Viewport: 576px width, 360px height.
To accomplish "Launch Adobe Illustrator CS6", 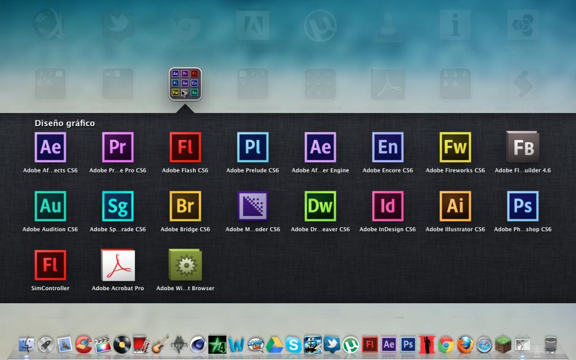I will coord(455,206).
